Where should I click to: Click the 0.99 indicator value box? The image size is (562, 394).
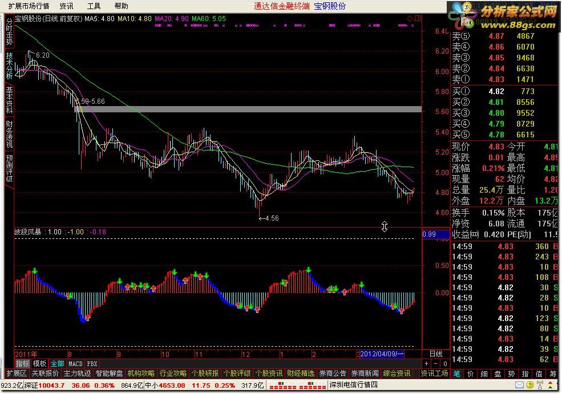coord(436,234)
